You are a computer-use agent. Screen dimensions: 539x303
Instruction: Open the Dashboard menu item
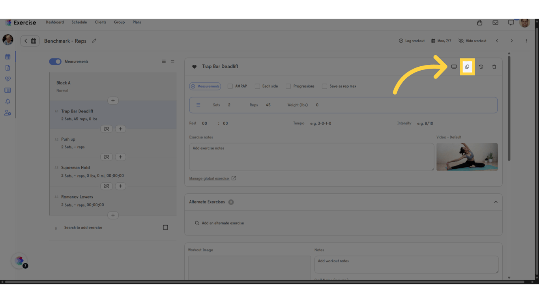tap(55, 22)
